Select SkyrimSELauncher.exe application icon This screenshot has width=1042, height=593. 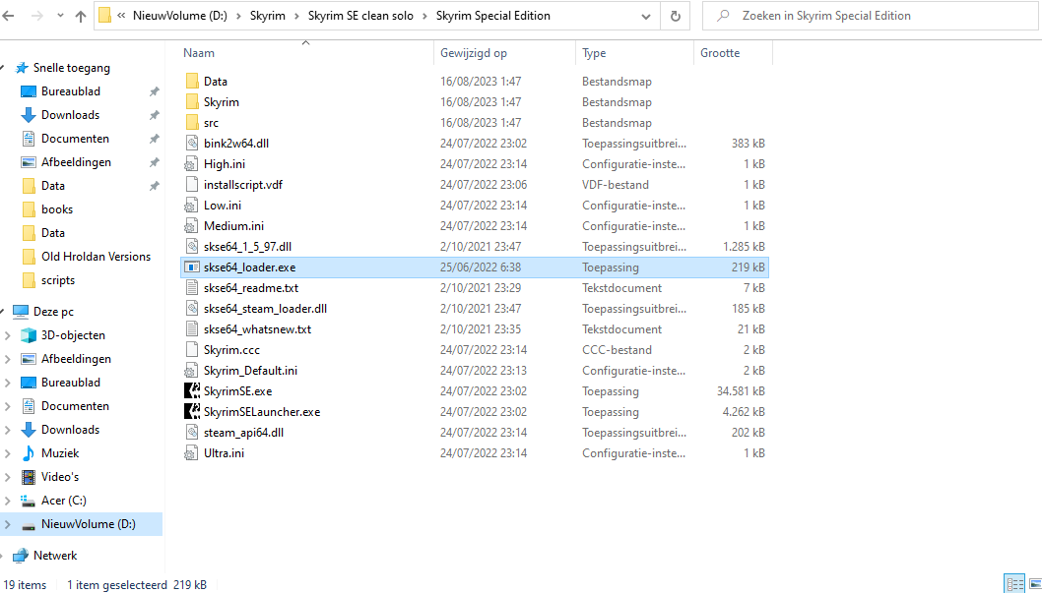pyautogui.click(x=192, y=411)
